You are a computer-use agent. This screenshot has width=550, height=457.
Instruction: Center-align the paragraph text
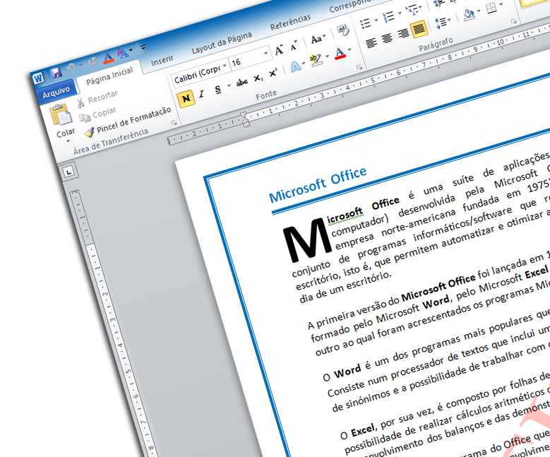387,38
